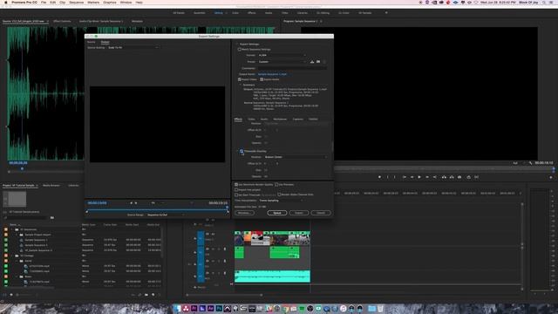558x314 pixels.
Task: Set Out point in export preview
Action: point(136,203)
